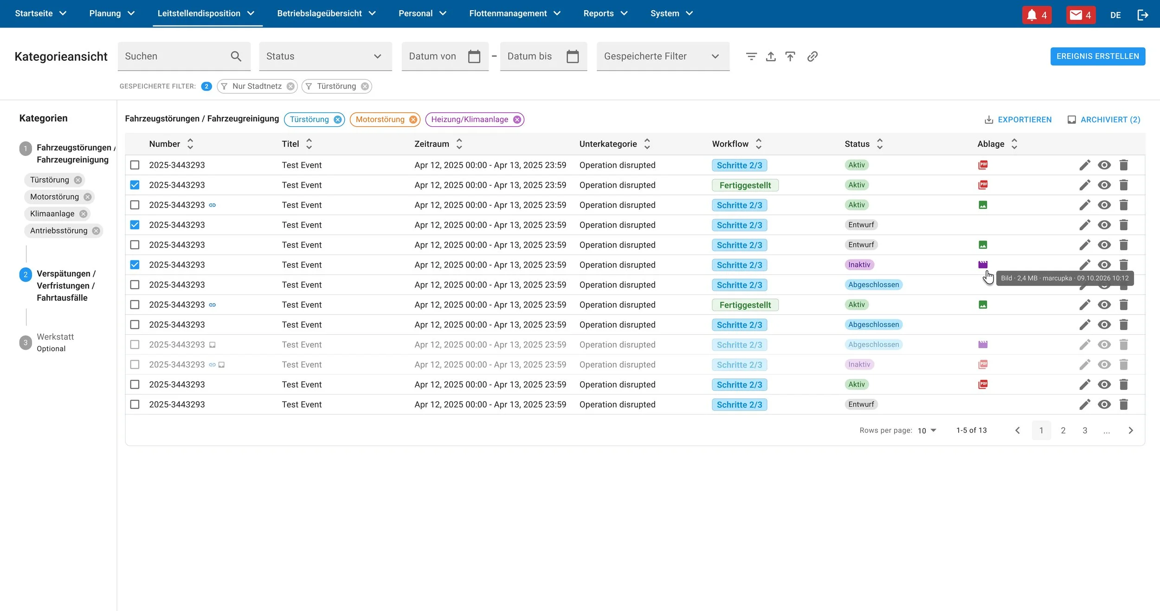Click the search magnifier icon in Suchen field
Screen dimensions: 1160x611
pyautogui.click(x=236, y=56)
